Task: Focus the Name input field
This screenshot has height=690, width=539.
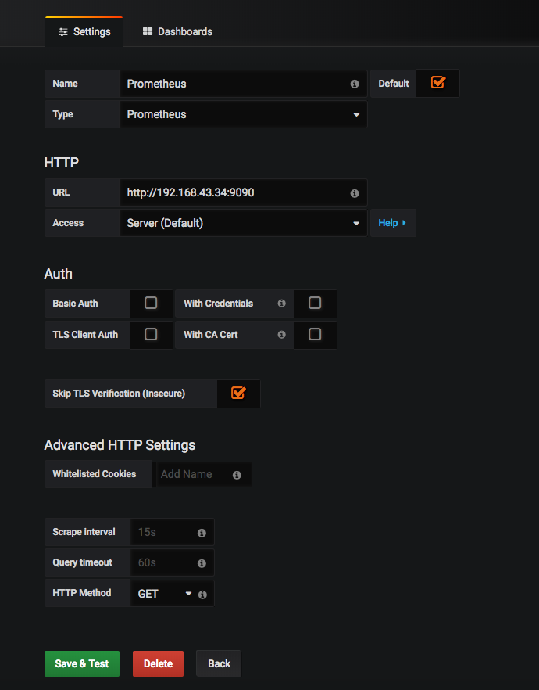Action: (x=244, y=84)
